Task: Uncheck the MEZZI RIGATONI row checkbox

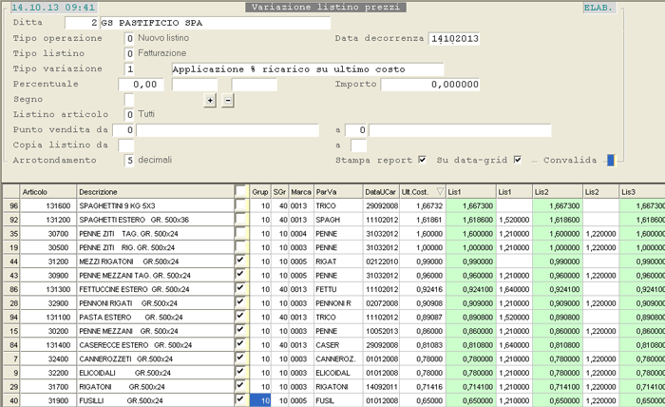Action: click(x=240, y=261)
